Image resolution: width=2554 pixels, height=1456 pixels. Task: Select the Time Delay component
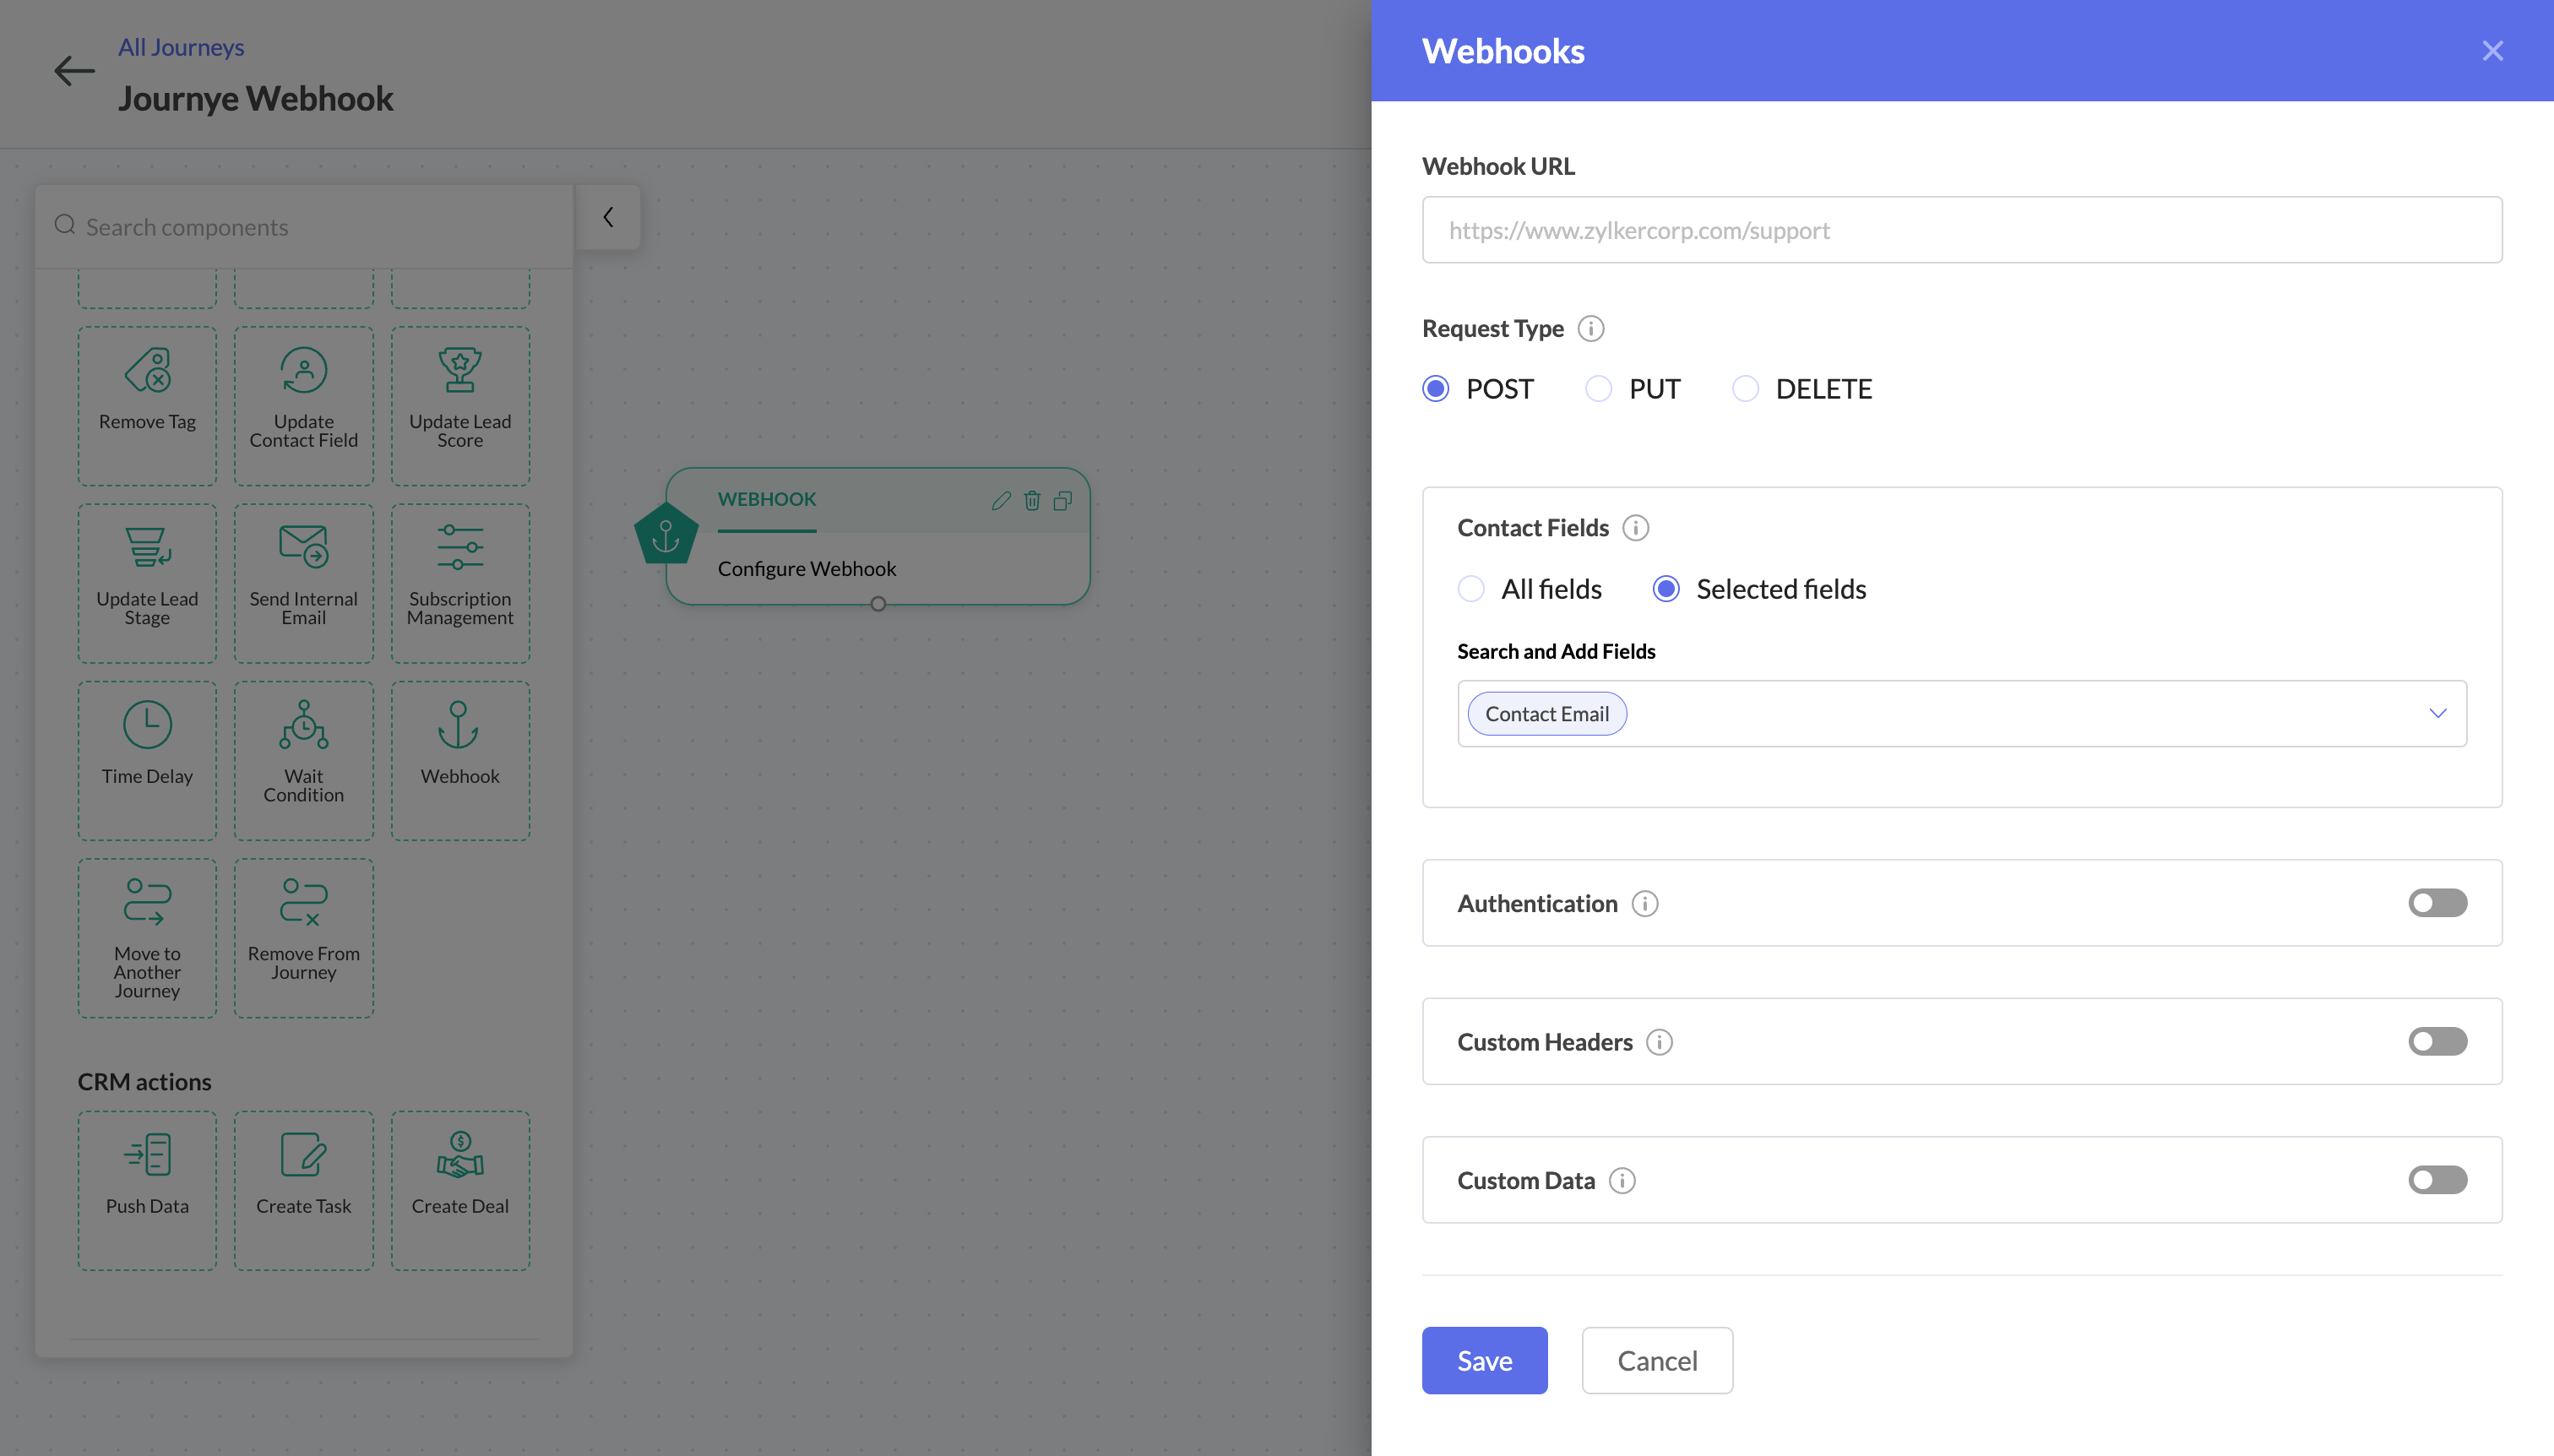pyautogui.click(x=147, y=760)
